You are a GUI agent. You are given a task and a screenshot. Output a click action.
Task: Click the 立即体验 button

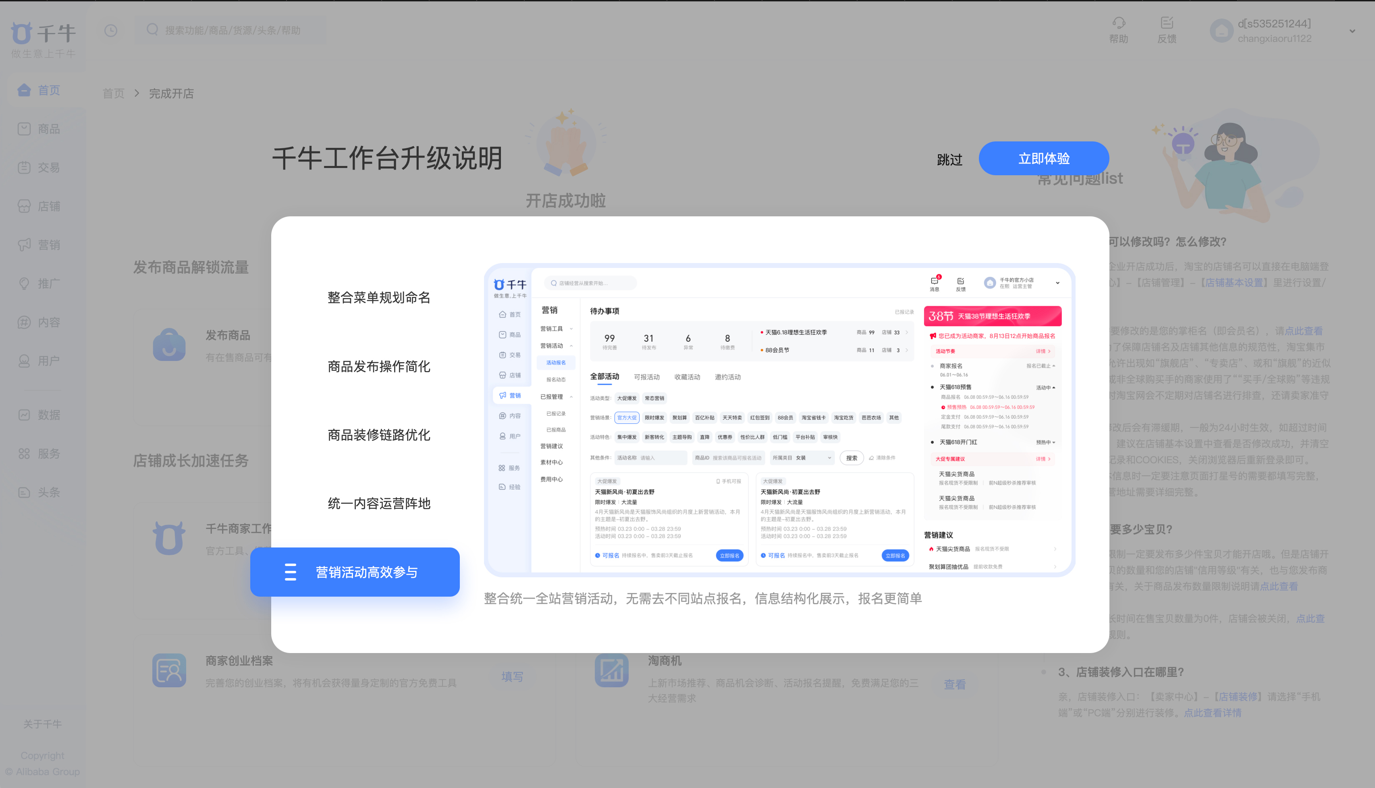[1043, 159]
